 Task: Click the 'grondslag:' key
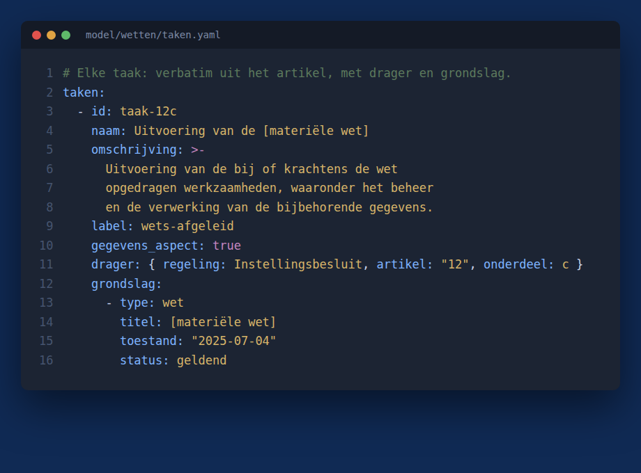[127, 284]
